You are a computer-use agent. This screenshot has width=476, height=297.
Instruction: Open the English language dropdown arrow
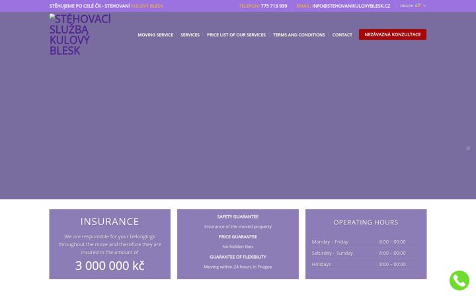pos(424,6)
